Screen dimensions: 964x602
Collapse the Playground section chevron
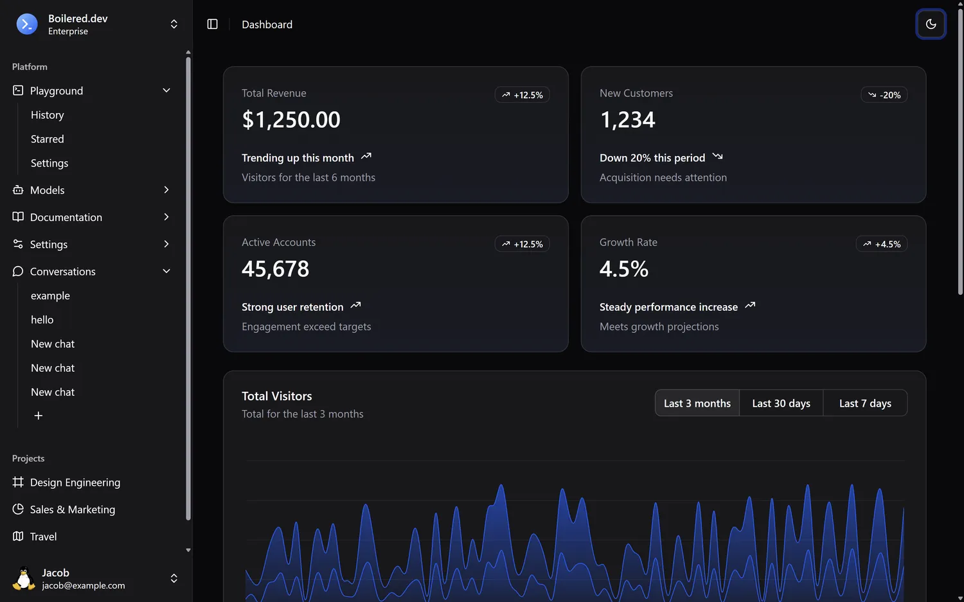pyautogui.click(x=166, y=91)
